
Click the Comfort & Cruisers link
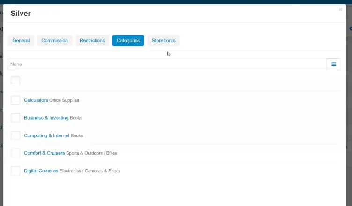[x=44, y=153]
